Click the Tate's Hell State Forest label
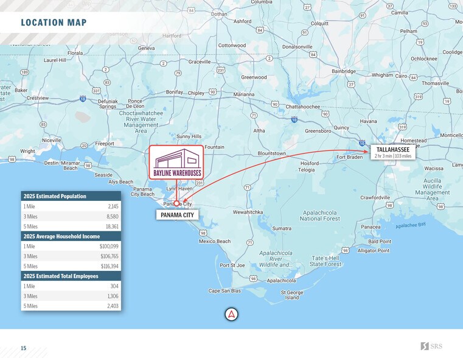This screenshot has width=463, height=358. (x=325, y=261)
